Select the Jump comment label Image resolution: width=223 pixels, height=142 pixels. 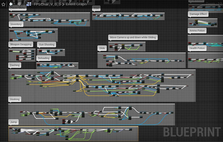click(x=13, y=122)
